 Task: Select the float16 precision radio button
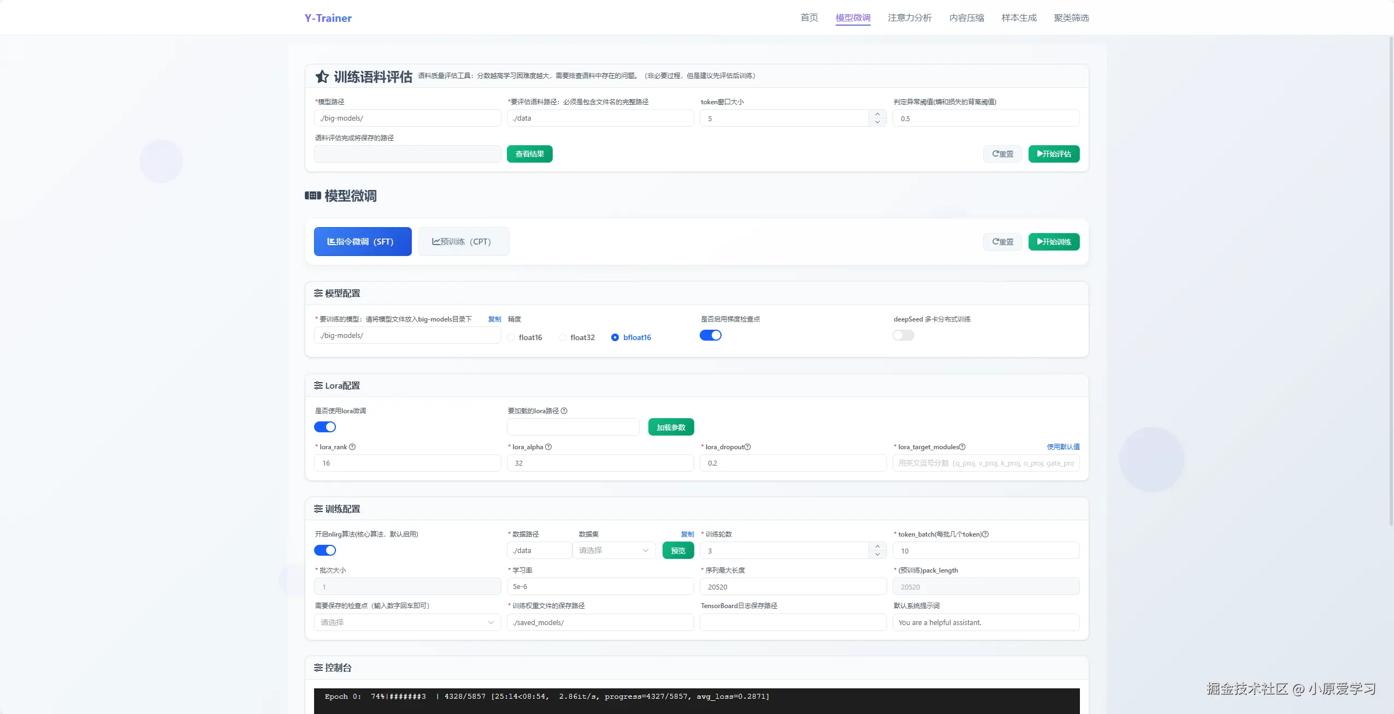click(x=511, y=338)
